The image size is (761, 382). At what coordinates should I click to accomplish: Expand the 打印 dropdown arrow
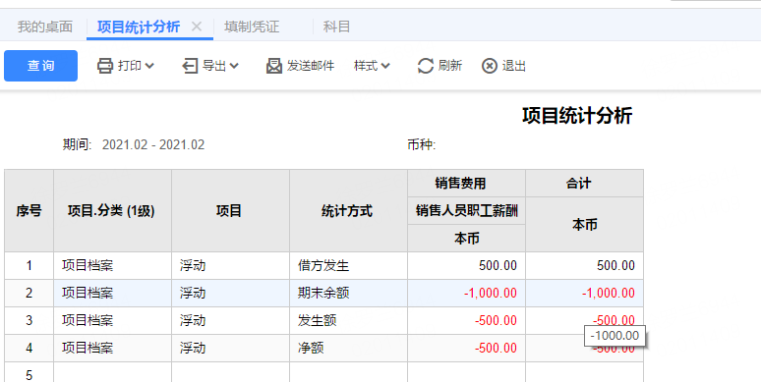(149, 66)
